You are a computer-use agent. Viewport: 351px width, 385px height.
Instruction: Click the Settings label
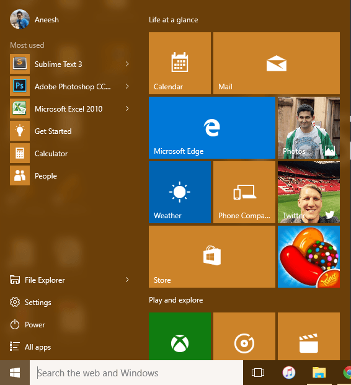pyautogui.click(x=38, y=303)
